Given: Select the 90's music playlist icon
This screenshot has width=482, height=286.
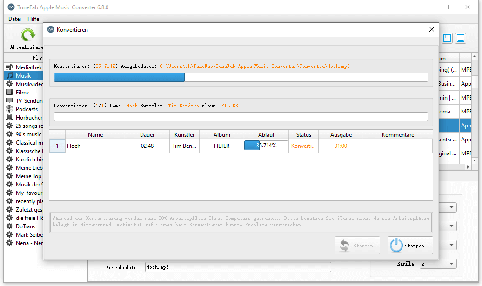Looking at the screenshot, I should (x=9, y=134).
